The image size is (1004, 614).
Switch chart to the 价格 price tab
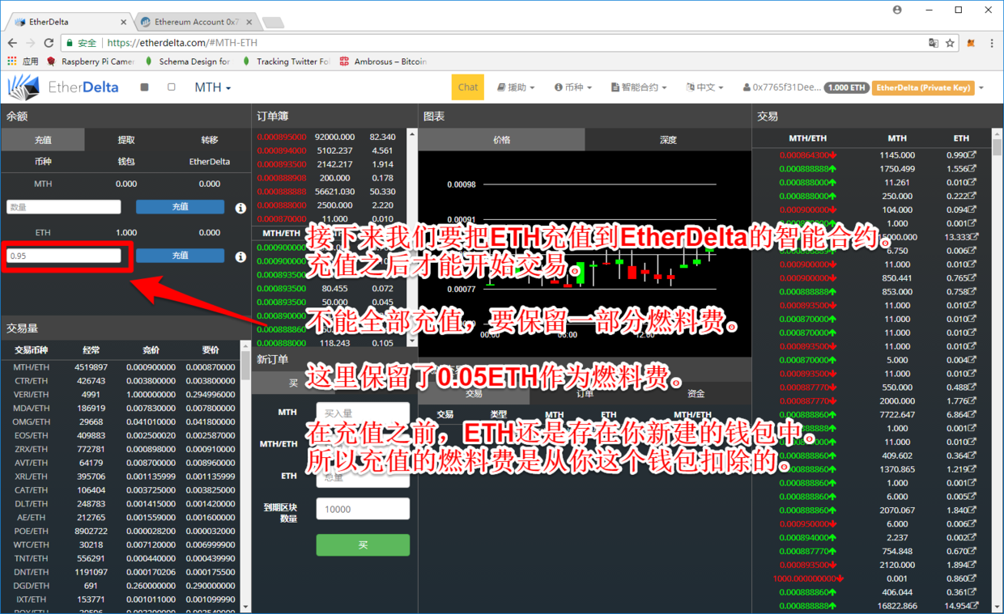coord(502,140)
